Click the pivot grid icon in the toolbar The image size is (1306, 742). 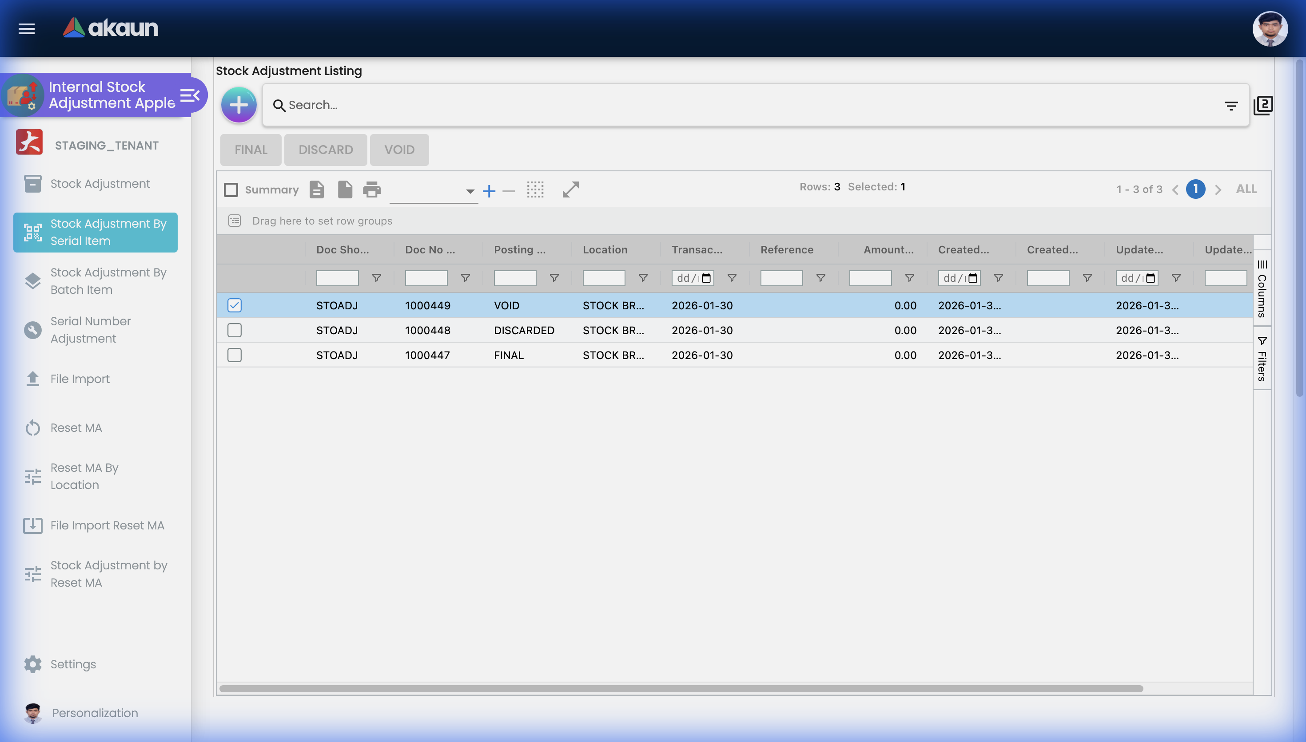click(535, 189)
